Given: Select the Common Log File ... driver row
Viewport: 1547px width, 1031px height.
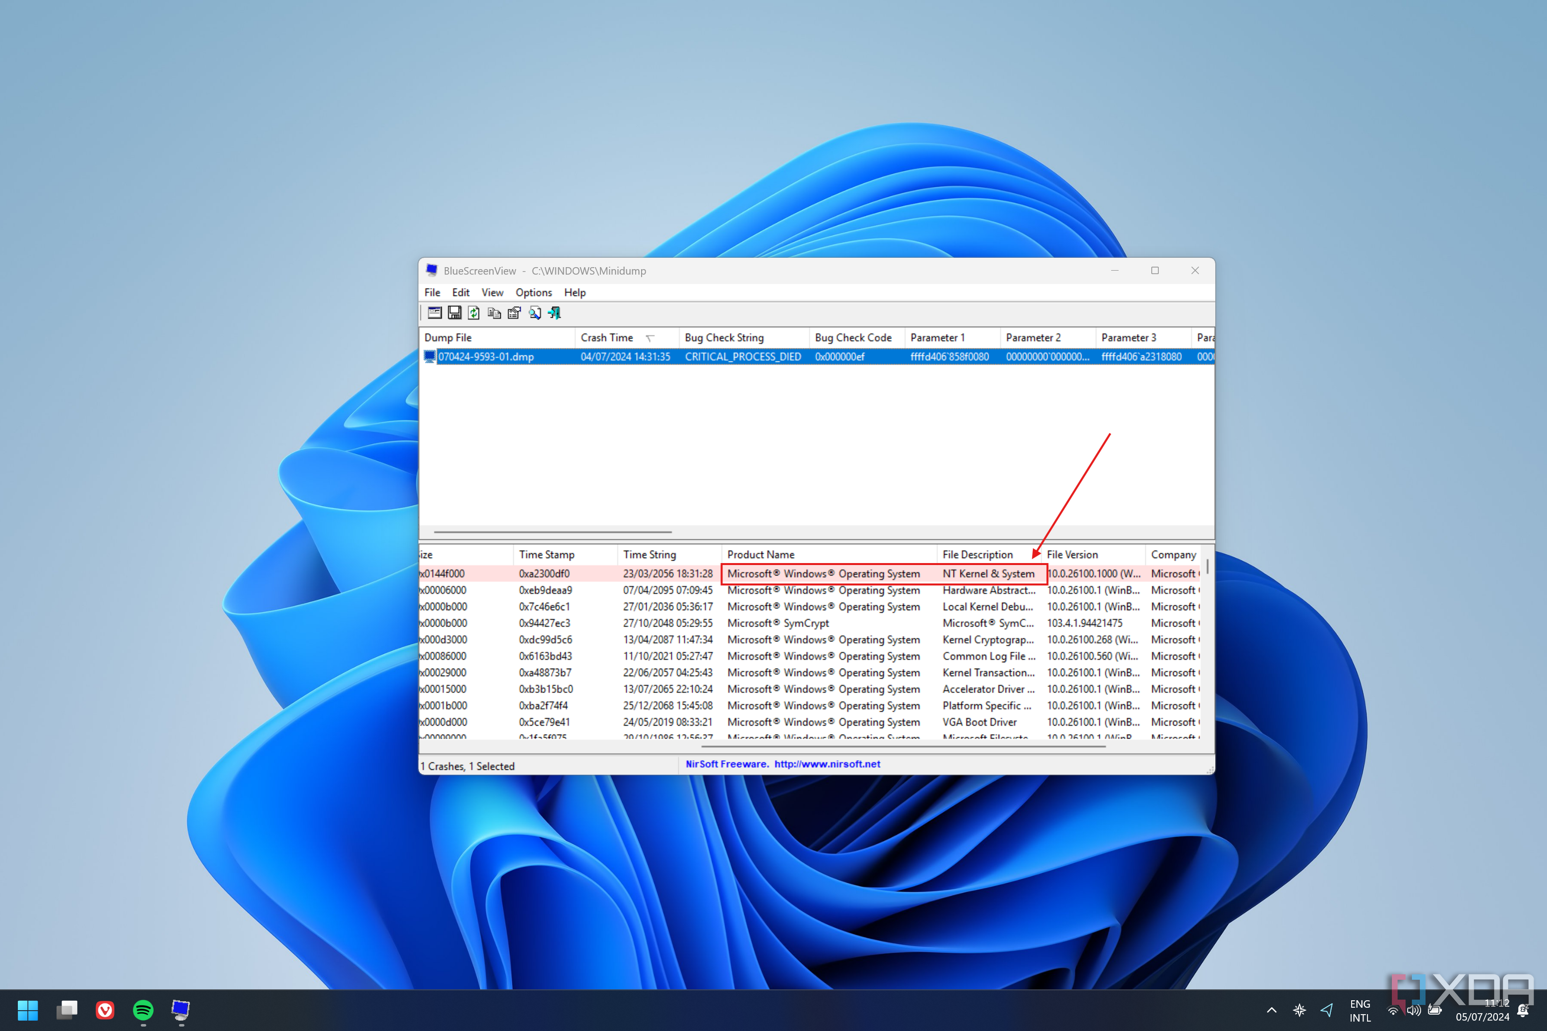Looking at the screenshot, I should pyautogui.click(x=810, y=656).
